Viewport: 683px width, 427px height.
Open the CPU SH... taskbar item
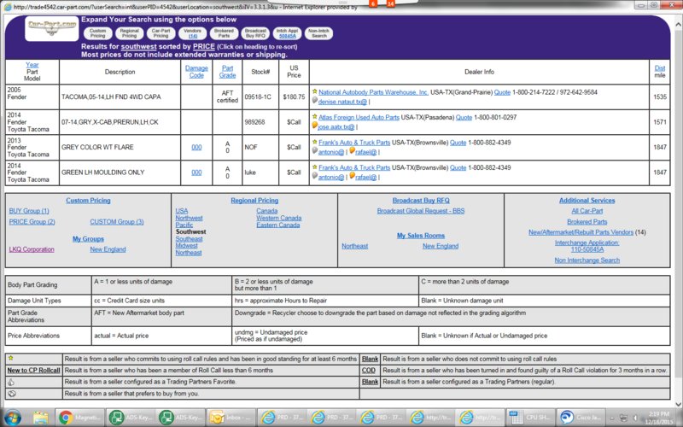click(x=530, y=418)
